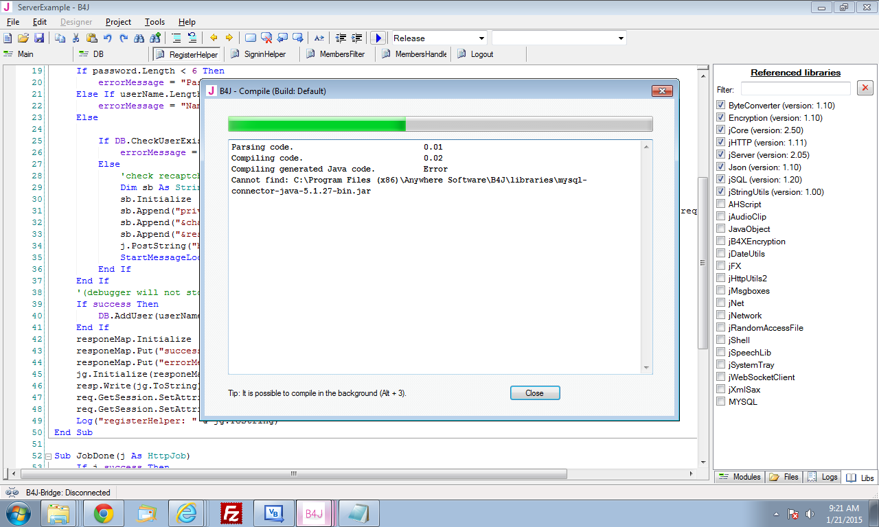The image size is (879, 527).
Task: Click the code editor horizontal scrollbar
Action: coord(293,473)
